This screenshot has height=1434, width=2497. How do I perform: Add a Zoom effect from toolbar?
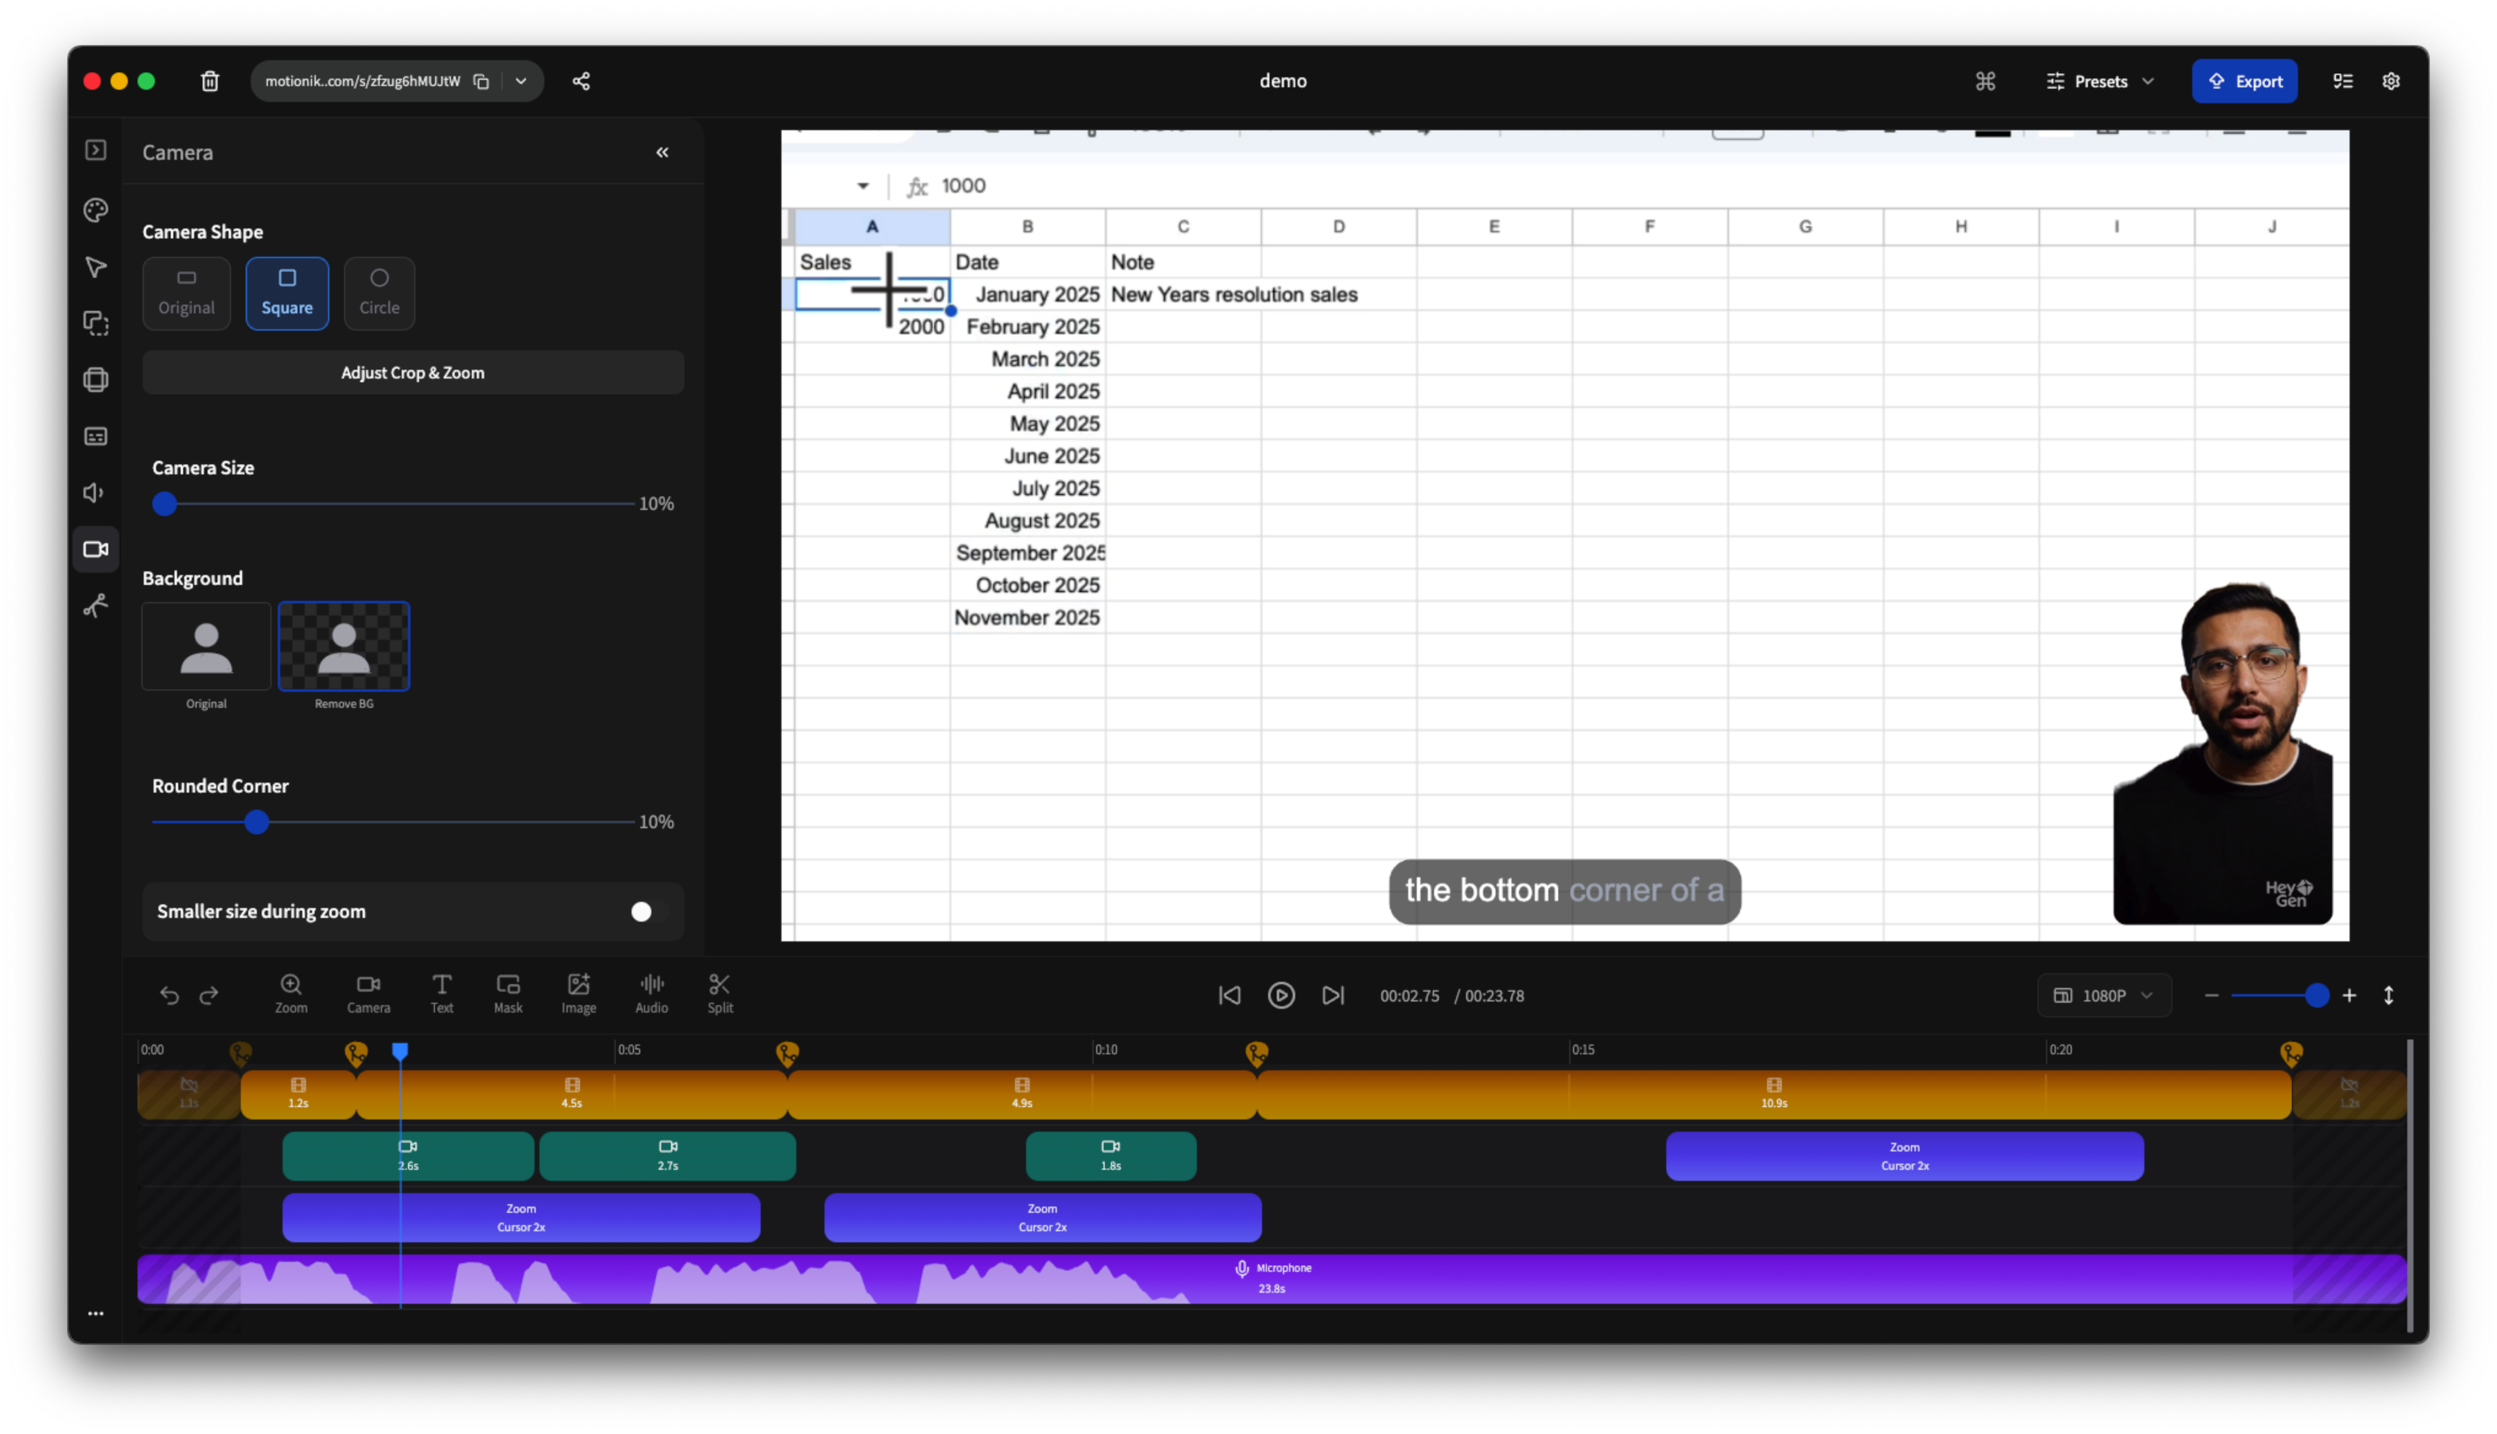(x=291, y=993)
